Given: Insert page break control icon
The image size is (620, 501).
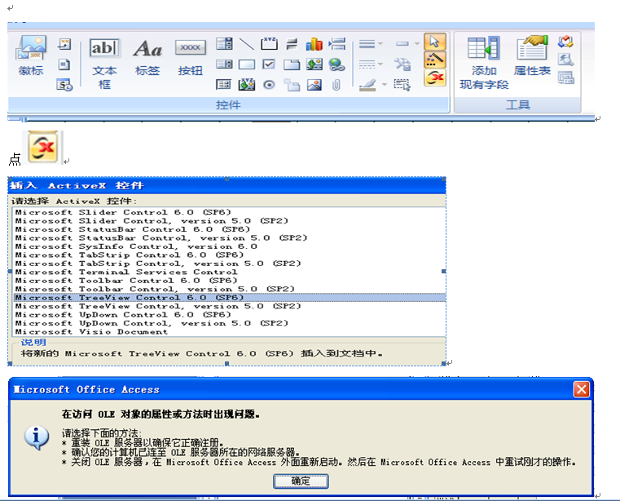Looking at the screenshot, I should (x=336, y=43).
